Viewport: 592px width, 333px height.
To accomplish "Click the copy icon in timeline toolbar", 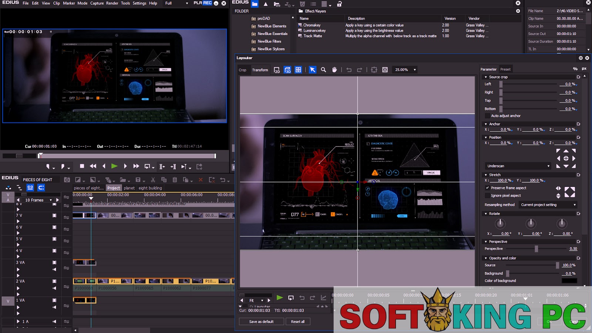I will pyautogui.click(x=164, y=180).
